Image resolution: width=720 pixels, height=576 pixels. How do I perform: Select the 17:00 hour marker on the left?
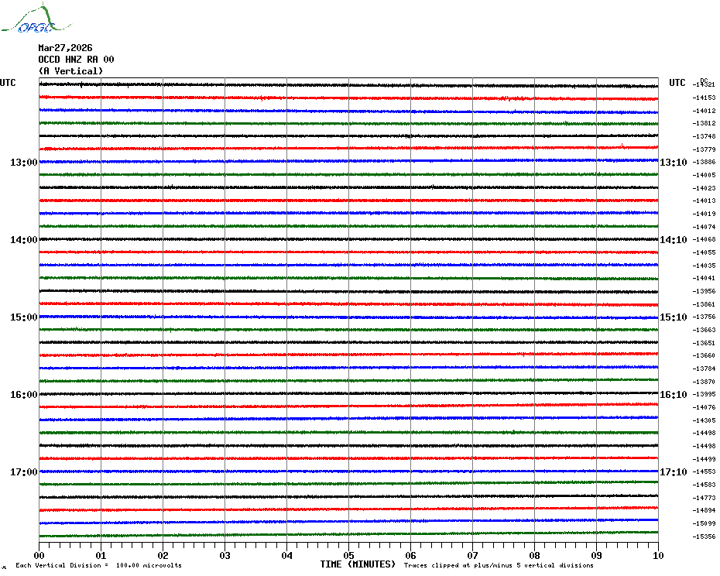(23, 472)
